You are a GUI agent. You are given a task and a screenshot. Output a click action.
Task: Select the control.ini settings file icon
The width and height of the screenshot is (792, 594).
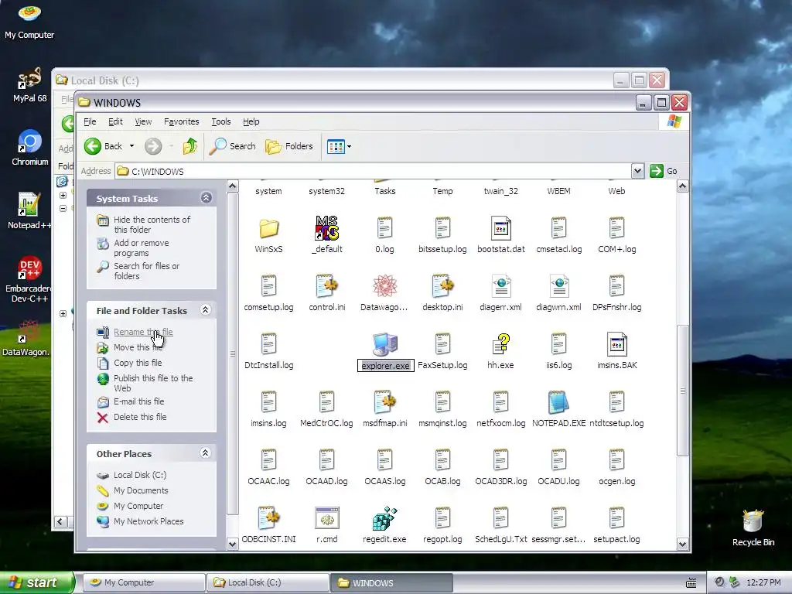click(x=327, y=286)
